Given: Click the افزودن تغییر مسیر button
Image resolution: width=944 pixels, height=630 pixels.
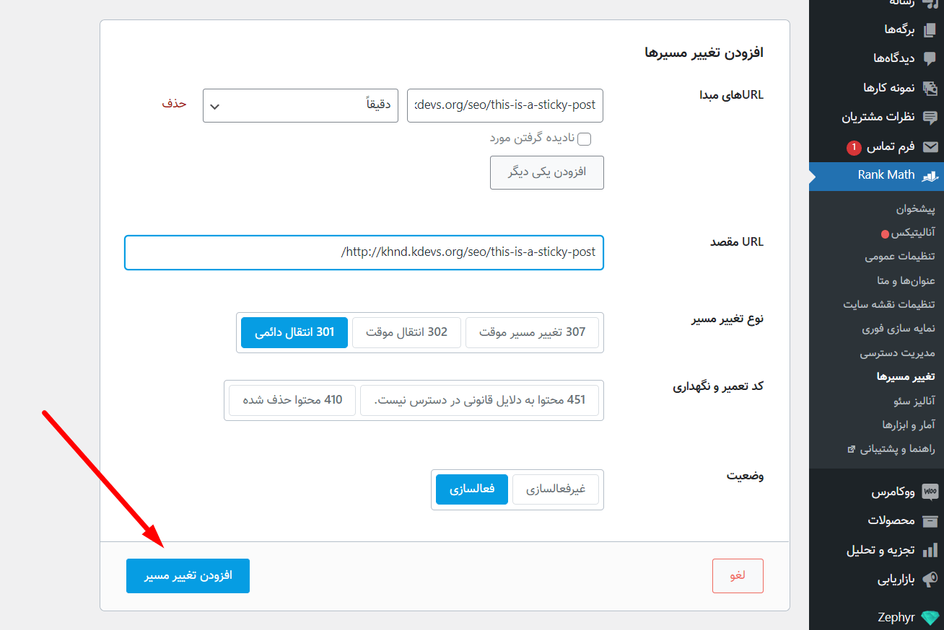Looking at the screenshot, I should point(188,576).
